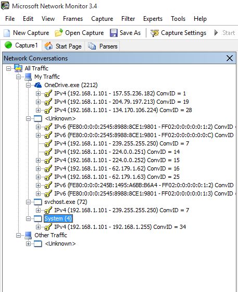Expand Unknown under Other Traffic

[x=28, y=244]
